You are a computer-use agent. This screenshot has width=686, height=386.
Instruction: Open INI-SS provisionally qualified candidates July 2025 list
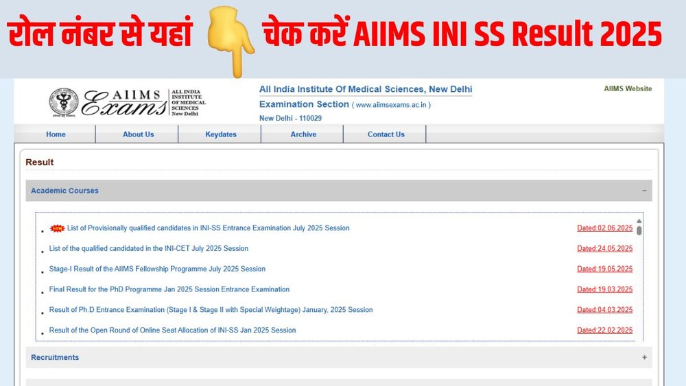(x=209, y=228)
